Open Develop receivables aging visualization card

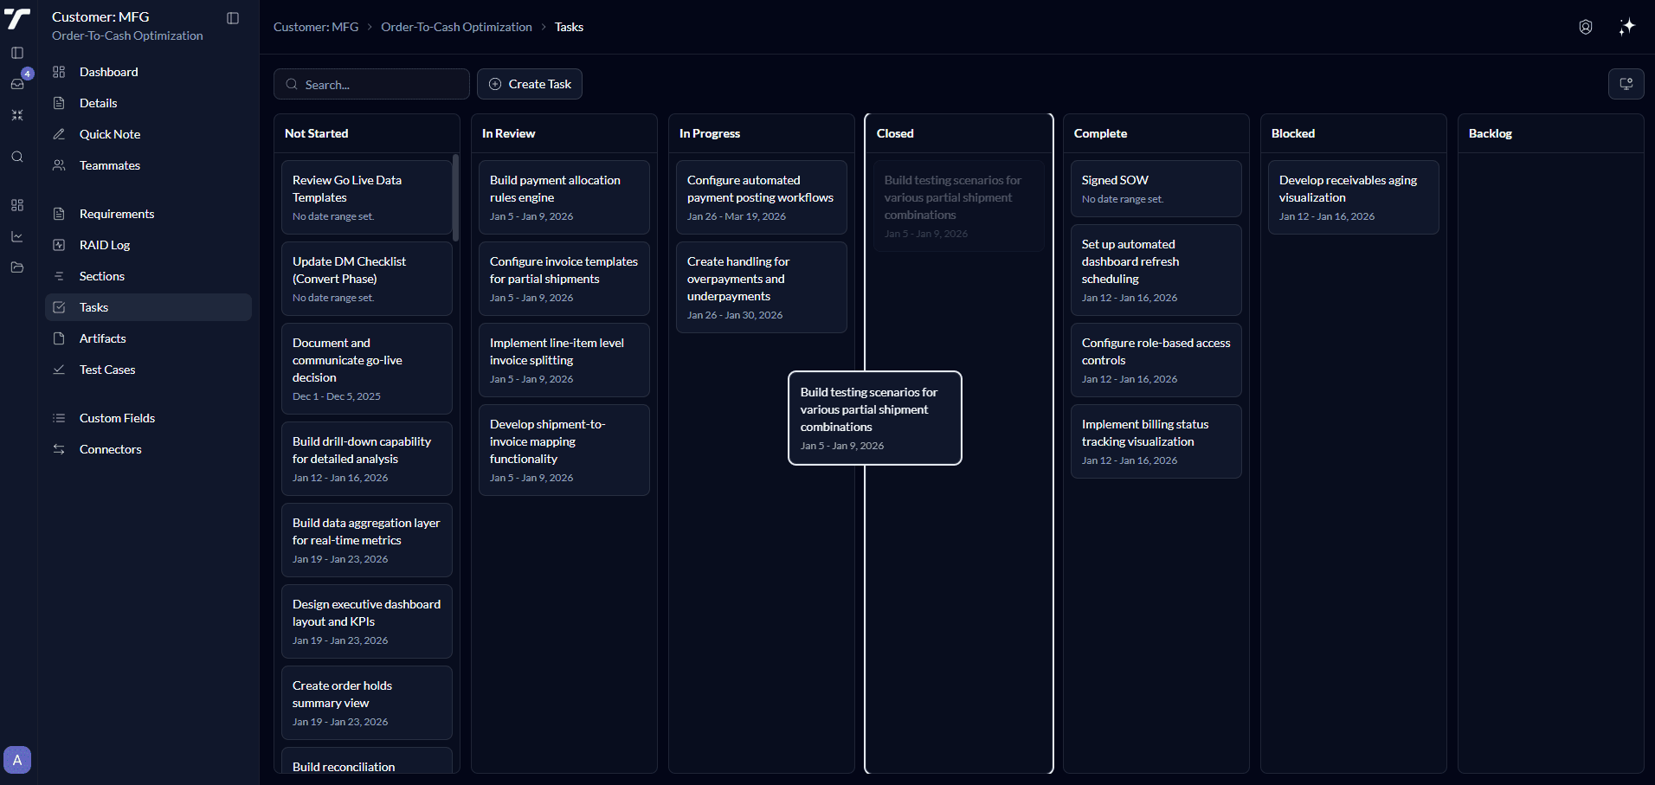tap(1354, 197)
